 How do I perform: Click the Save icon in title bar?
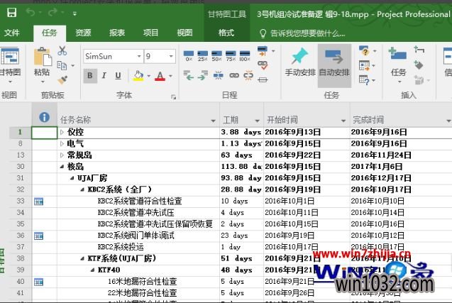[12, 13]
